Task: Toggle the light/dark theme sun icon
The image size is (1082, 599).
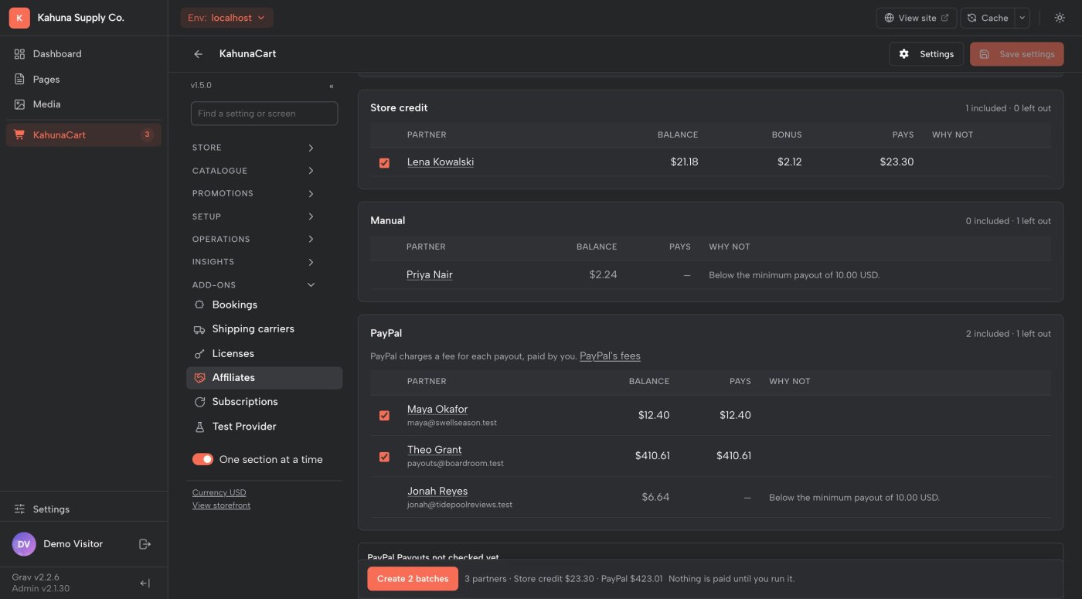Action: pos(1060,18)
